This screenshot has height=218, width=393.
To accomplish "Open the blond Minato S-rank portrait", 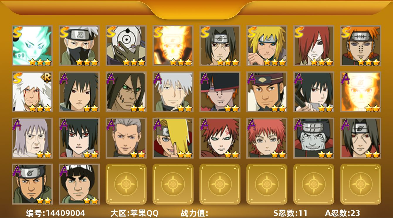I will [267, 45].
